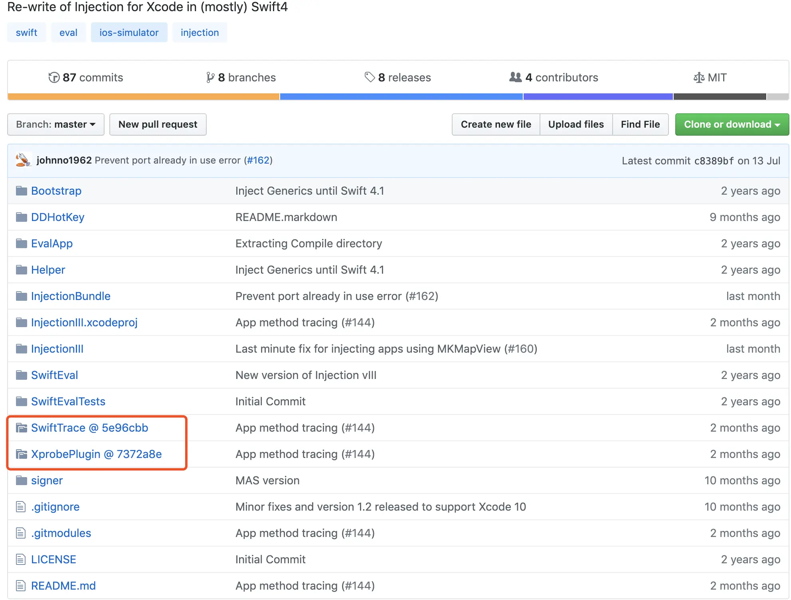Click the Upload files button
This screenshot has height=600, width=791.
(575, 124)
